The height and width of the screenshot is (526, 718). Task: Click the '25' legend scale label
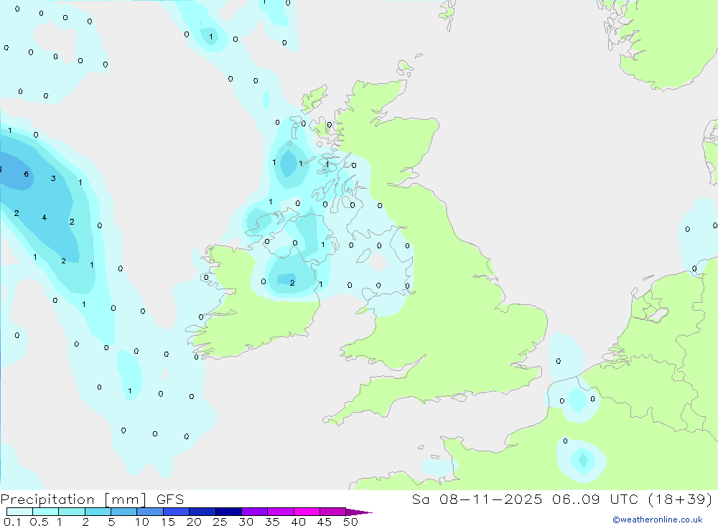click(x=220, y=522)
